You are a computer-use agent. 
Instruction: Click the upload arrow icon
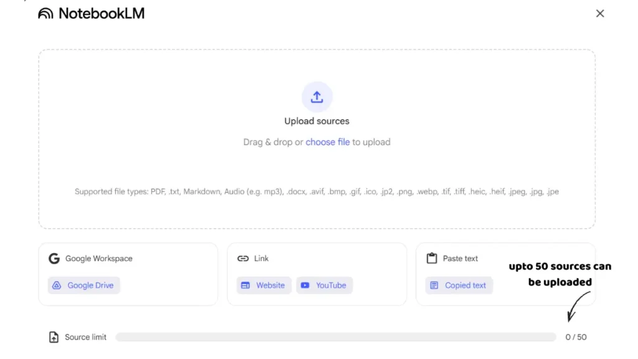pos(317,97)
